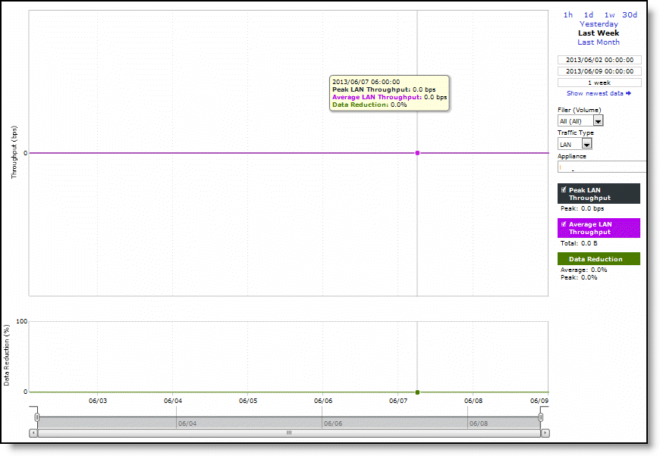Click the left range selector handle
The image size is (660, 456).
[x=36, y=417]
